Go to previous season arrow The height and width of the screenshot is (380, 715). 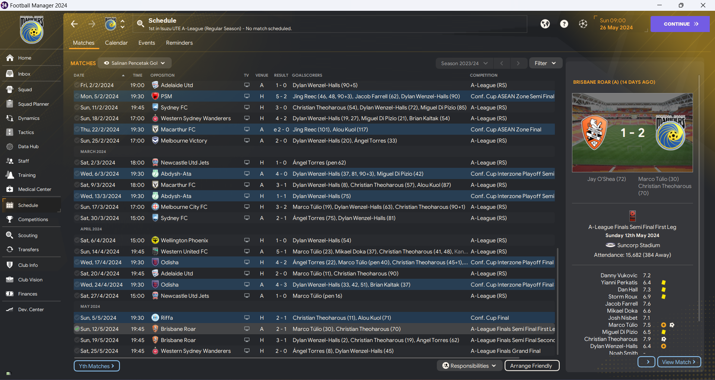pos(502,63)
